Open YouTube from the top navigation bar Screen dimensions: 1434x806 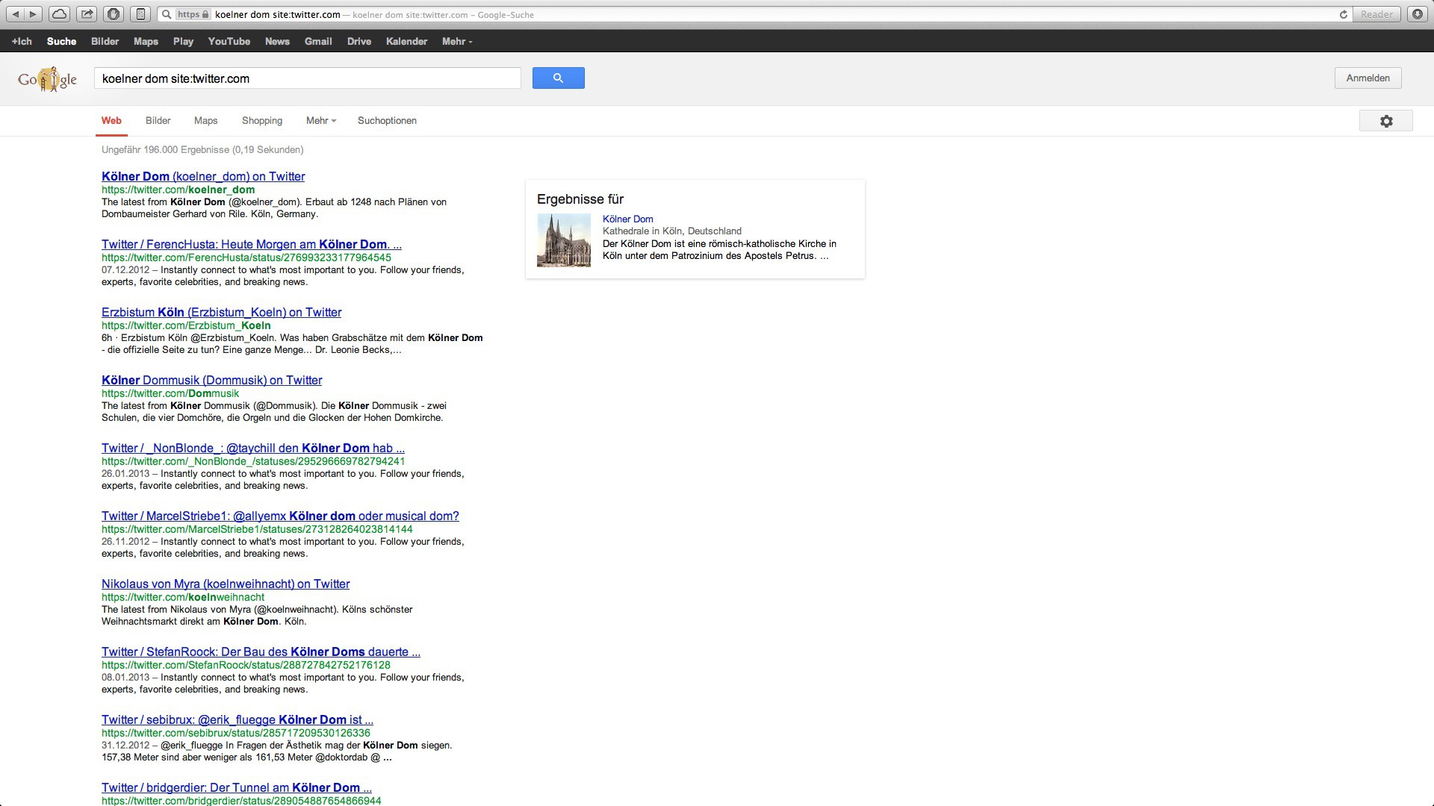tap(229, 42)
